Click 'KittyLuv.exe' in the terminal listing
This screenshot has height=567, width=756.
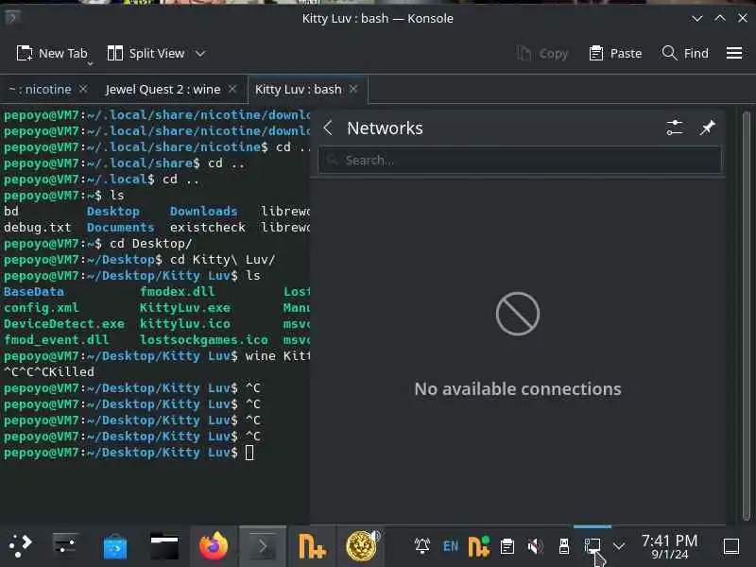185,308
